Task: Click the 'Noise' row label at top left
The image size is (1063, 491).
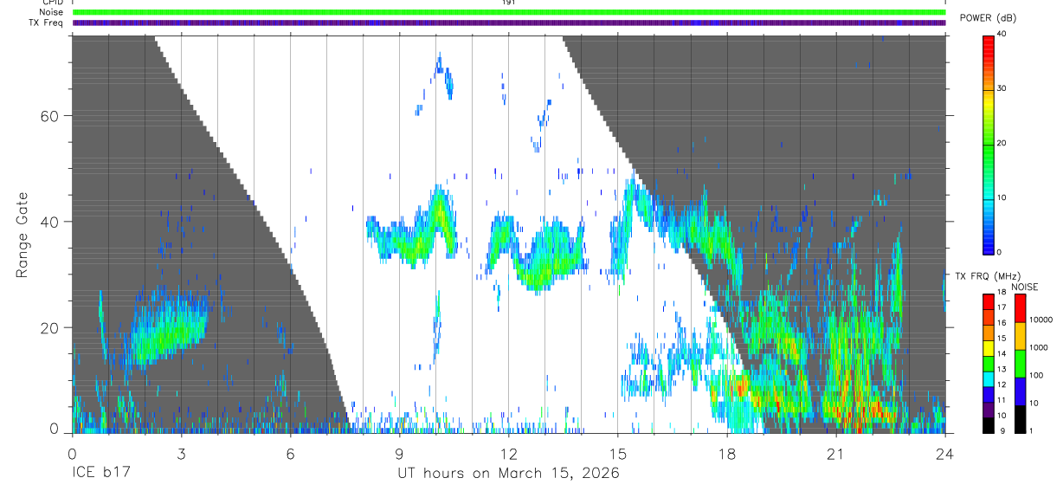Action: (52, 12)
